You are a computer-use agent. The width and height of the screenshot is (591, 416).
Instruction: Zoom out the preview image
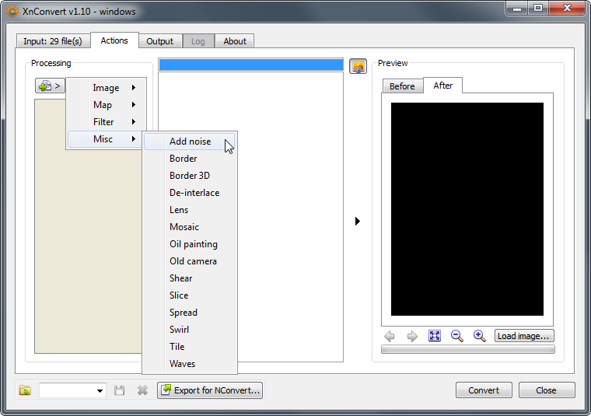[x=457, y=336]
